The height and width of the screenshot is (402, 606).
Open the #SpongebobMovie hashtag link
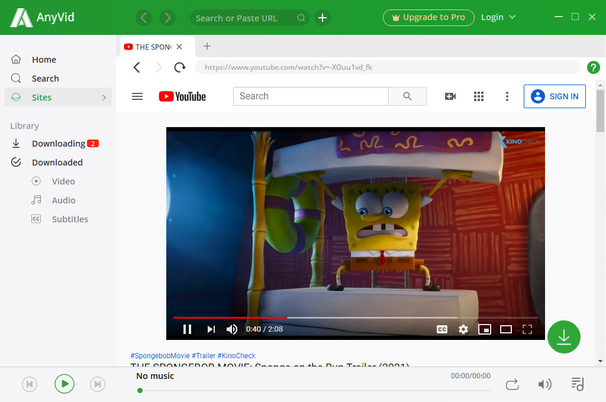[x=160, y=356]
